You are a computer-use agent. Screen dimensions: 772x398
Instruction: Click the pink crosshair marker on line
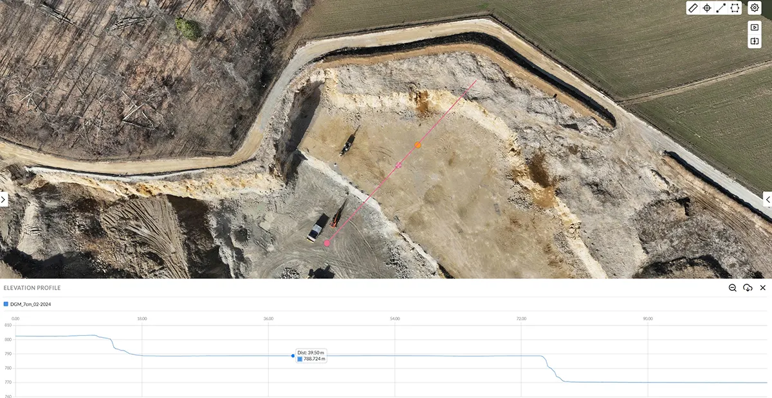point(398,165)
